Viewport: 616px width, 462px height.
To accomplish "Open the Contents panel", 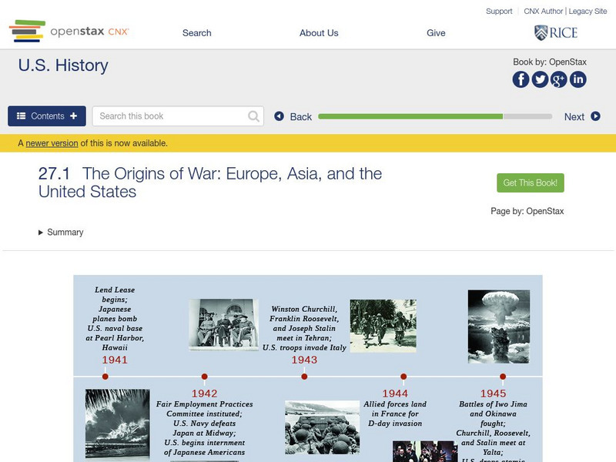I will 47,116.
